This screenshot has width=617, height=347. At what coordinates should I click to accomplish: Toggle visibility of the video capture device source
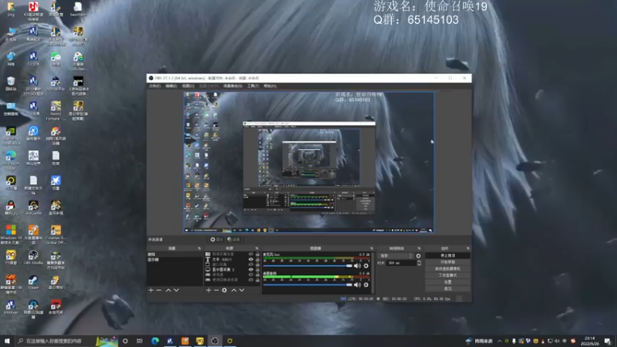pyautogui.click(x=251, y=254)
